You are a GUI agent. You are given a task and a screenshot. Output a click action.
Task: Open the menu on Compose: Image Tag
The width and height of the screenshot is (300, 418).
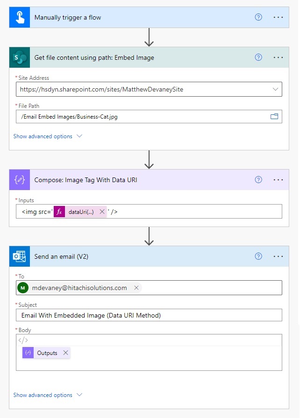click(x=279, y=179)
